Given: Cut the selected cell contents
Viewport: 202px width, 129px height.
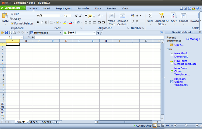Looking at the screenshot, I should tap(15, 14).
